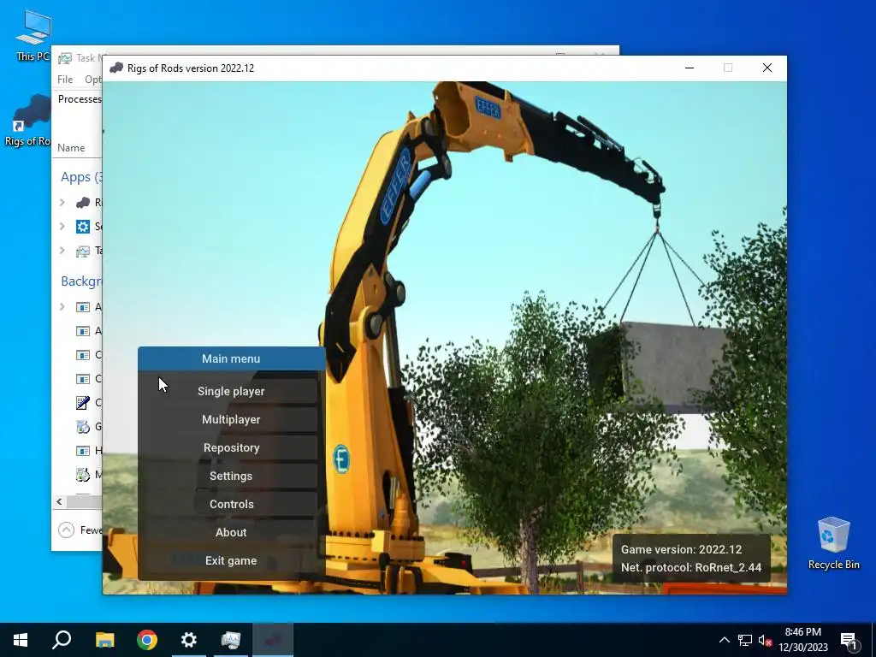Collapse Task Manager with Fewer details
The width and height of the screenshot is (876, 657).
pyautogui.click(x=80, y=530)
